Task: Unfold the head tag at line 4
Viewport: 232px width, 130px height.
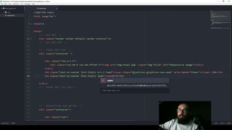Action: (x=32, y=24)
